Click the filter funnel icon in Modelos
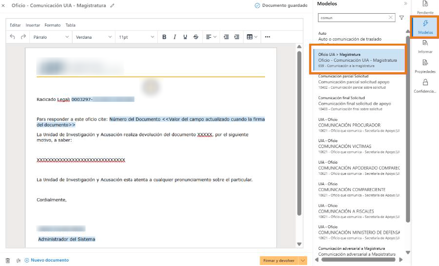Viewport: 439px width, 266px height. pyautogui.click(x=402, y=18)
